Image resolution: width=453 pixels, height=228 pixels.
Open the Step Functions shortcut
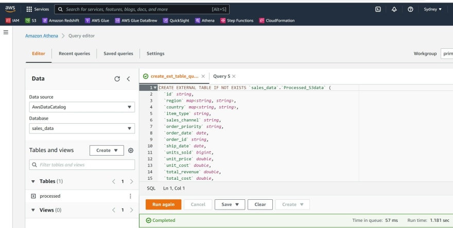pyautogui.click(x=237, y=21)
